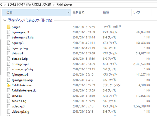This screenshot has width=157, height=118.
Task: Select the evimage.xp3.sig file name
Action: tap(22, 69)
